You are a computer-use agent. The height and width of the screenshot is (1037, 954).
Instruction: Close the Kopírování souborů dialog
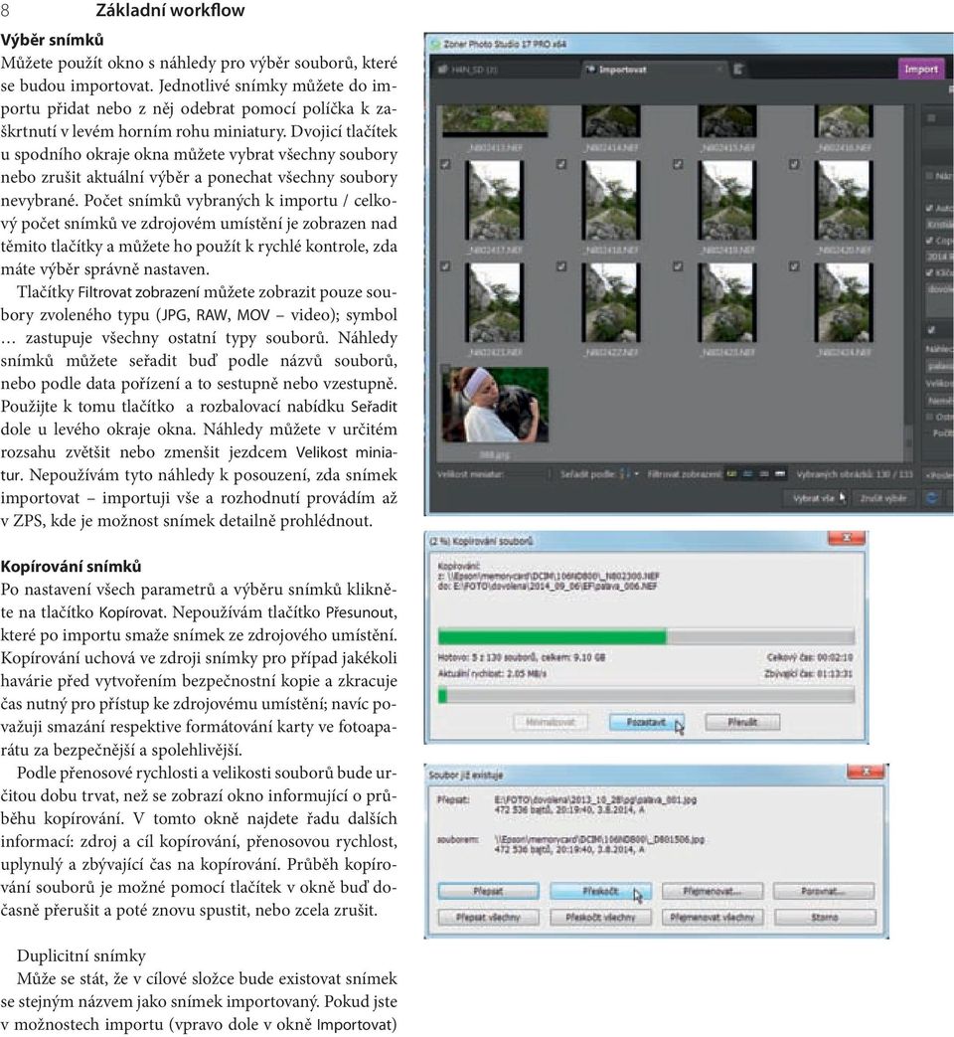coord(846,538)
